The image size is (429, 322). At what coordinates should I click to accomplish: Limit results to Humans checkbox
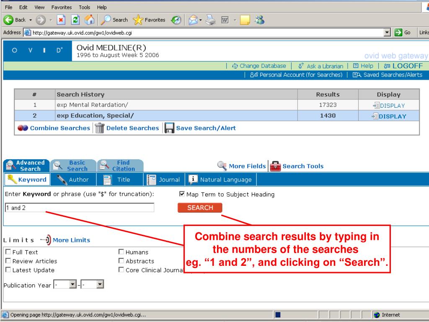click(121, 252)
